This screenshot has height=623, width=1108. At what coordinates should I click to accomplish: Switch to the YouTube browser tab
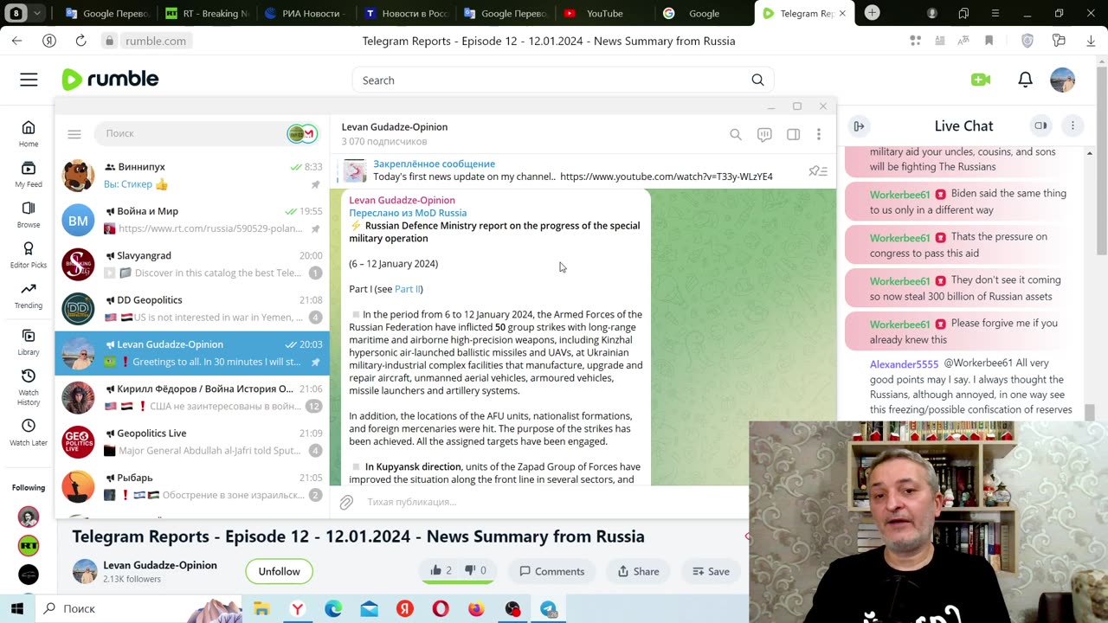click(605, 13)
